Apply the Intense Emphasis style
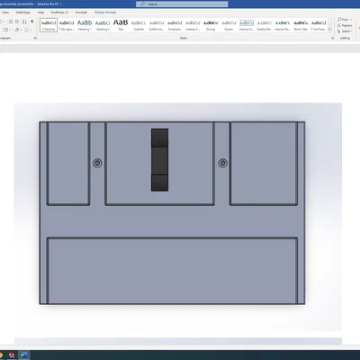Image resolution: width=360 pixels, height=360 pixels. (x=193, y=25)
